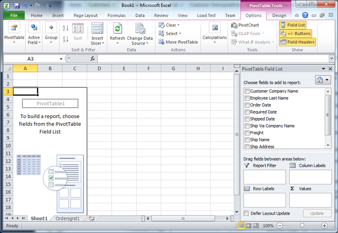This screenshot has height=233, width=338.
Task: Click the Insert Slicer icon
Action: pos(97,28)
